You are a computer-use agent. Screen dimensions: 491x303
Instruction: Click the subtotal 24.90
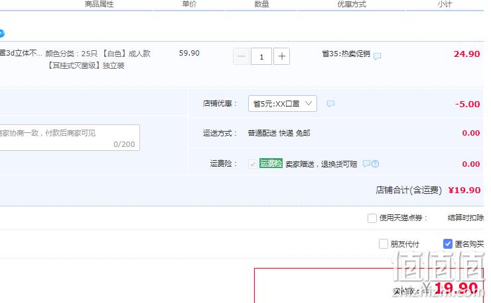(467, 54)
